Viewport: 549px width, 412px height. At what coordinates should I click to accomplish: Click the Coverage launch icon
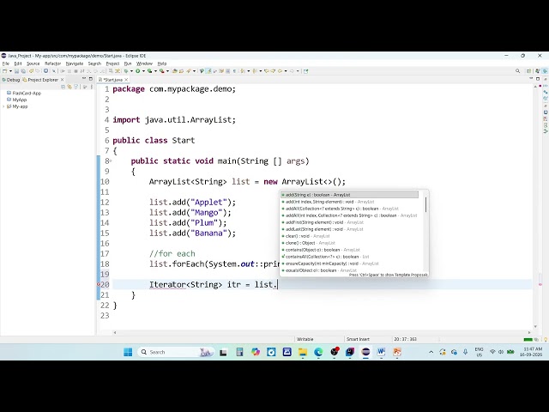click(x=149, y=71)
